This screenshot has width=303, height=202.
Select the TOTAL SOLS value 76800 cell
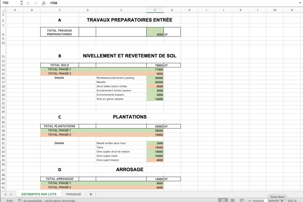click(x=155, y=65)
